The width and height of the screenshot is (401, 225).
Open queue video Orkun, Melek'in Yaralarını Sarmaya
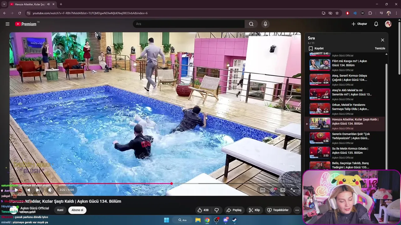(x=346, y=109)
